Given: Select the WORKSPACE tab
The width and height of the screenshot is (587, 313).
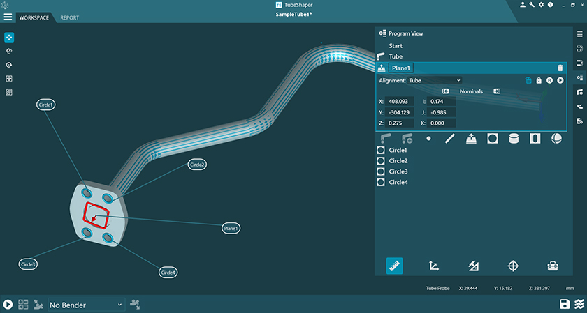Looking at the screenshot, I should [34, 17].
